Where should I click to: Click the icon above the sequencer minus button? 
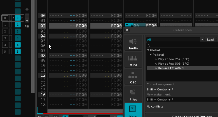27,10
